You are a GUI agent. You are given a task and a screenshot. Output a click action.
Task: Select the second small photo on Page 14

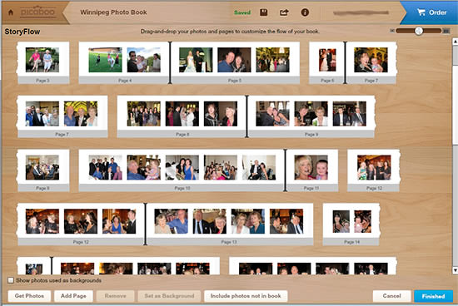(x=363, y=221)
